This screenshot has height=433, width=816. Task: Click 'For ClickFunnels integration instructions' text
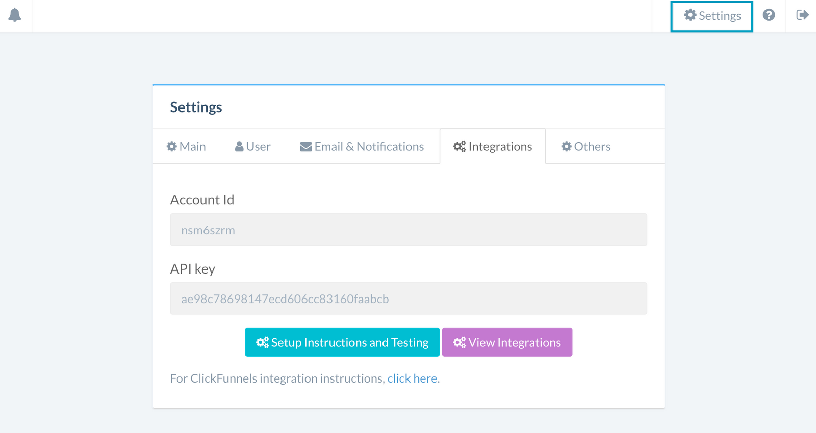[277, 378]
